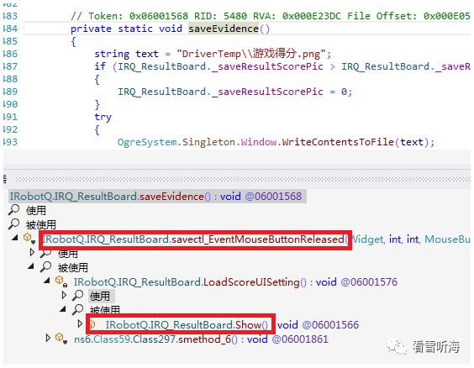Viewport: 474px width, 368px height.
Task: Click _saveResultScorePic on line 489
Action: pyautogui.click(x=267, y=92)
